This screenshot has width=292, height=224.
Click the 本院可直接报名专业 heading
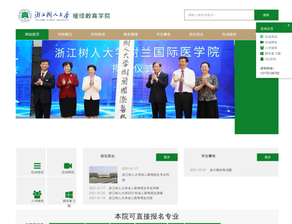[x=147, y=216]
